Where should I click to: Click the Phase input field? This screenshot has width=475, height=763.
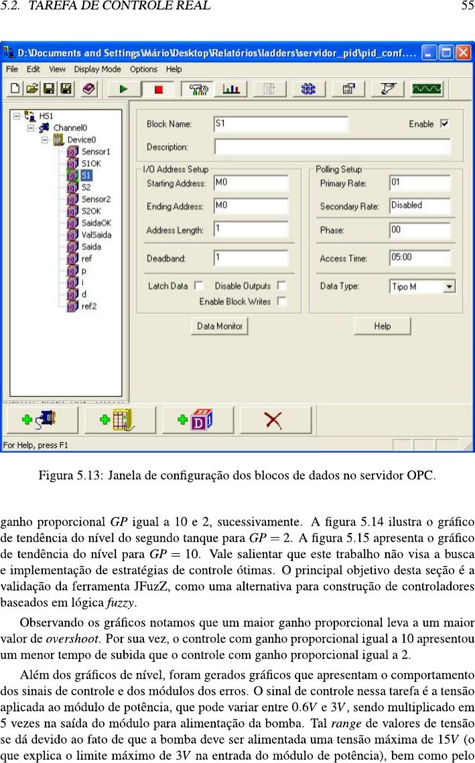click(x=420, y=230)
